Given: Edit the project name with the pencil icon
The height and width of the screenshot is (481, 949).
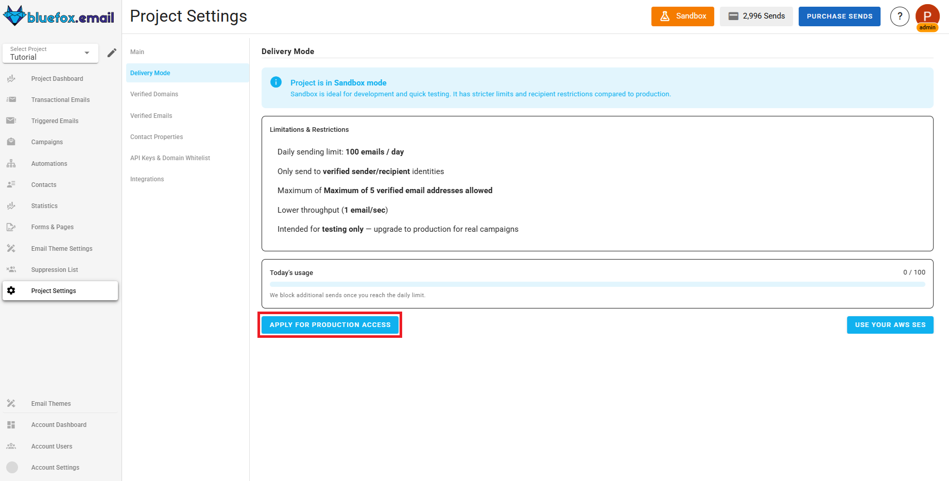Looking at the screenshot, I should tap(112, 53).
